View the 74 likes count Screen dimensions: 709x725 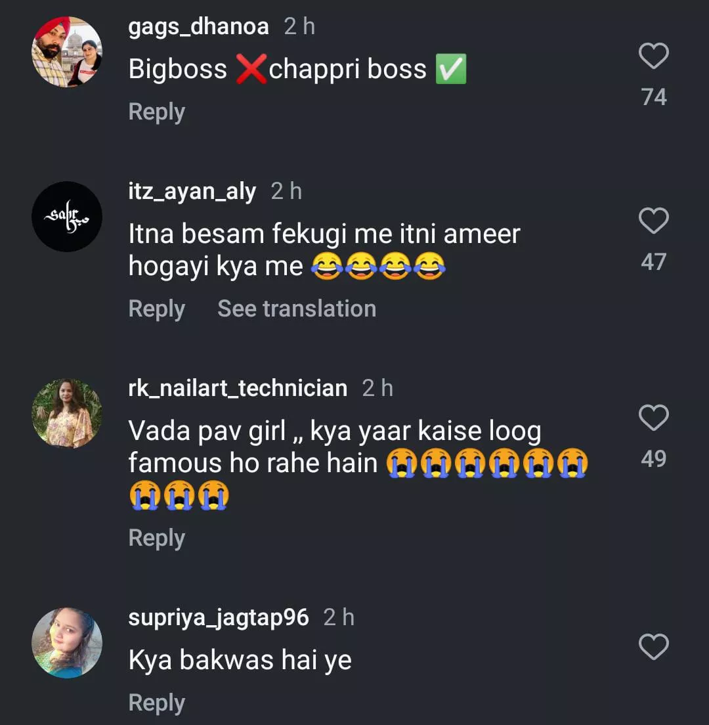pos(654,97)
